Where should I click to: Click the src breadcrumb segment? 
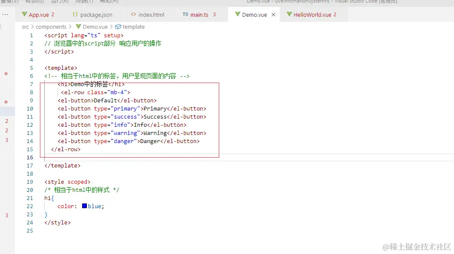pos(25,27)
